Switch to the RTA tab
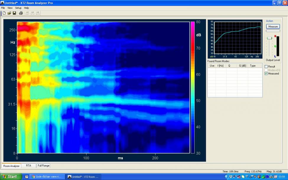Screen dimensions: 288x180 click(28, 166)
